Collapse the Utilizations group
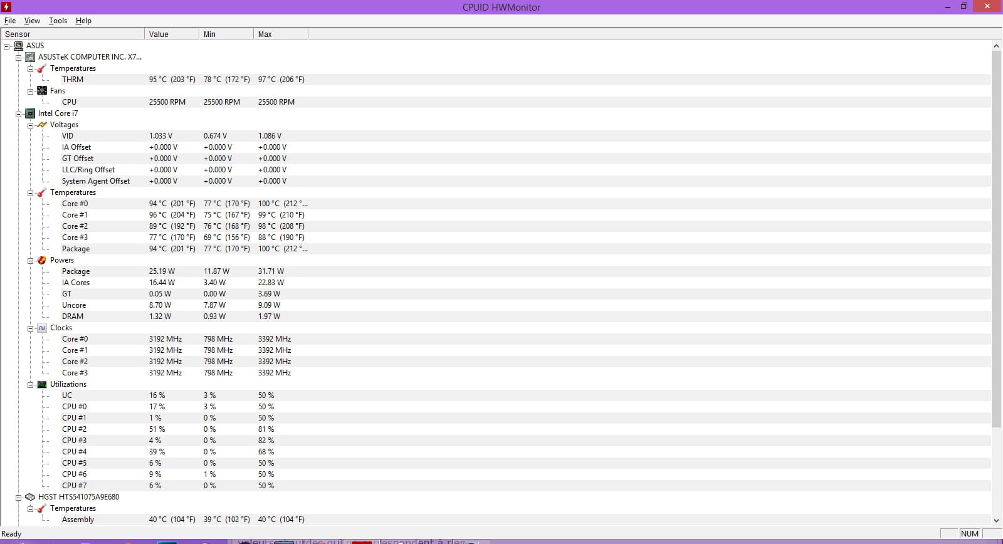1003x544 pixels. click(30, 384)
